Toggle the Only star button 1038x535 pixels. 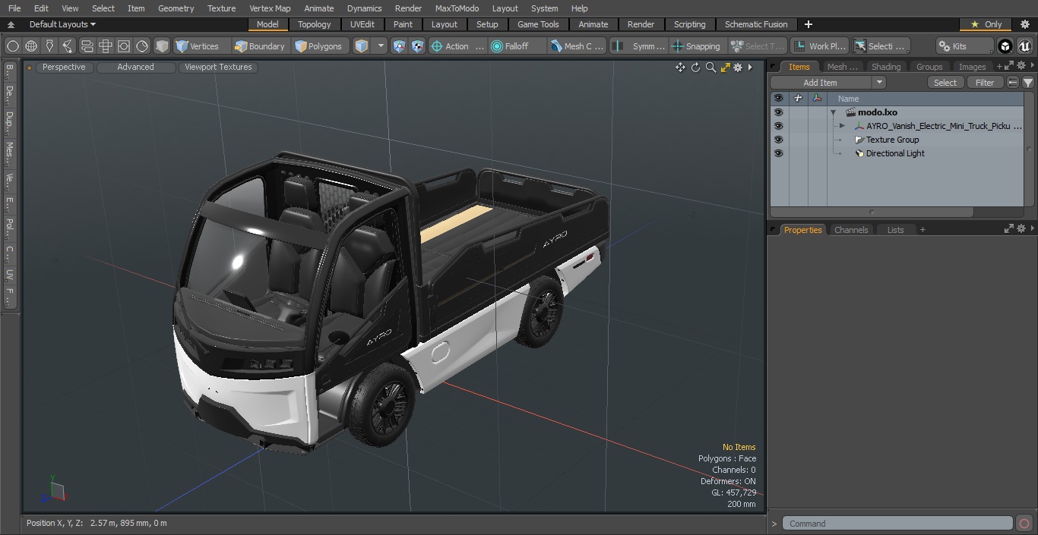(986, 24)
